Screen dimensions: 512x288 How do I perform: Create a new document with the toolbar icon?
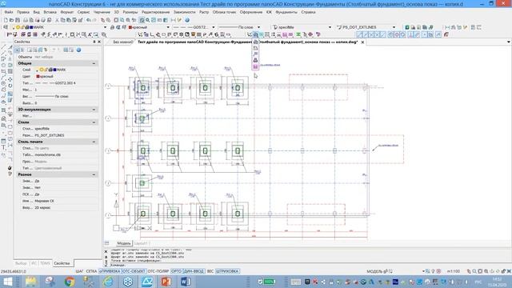(6, 20)
